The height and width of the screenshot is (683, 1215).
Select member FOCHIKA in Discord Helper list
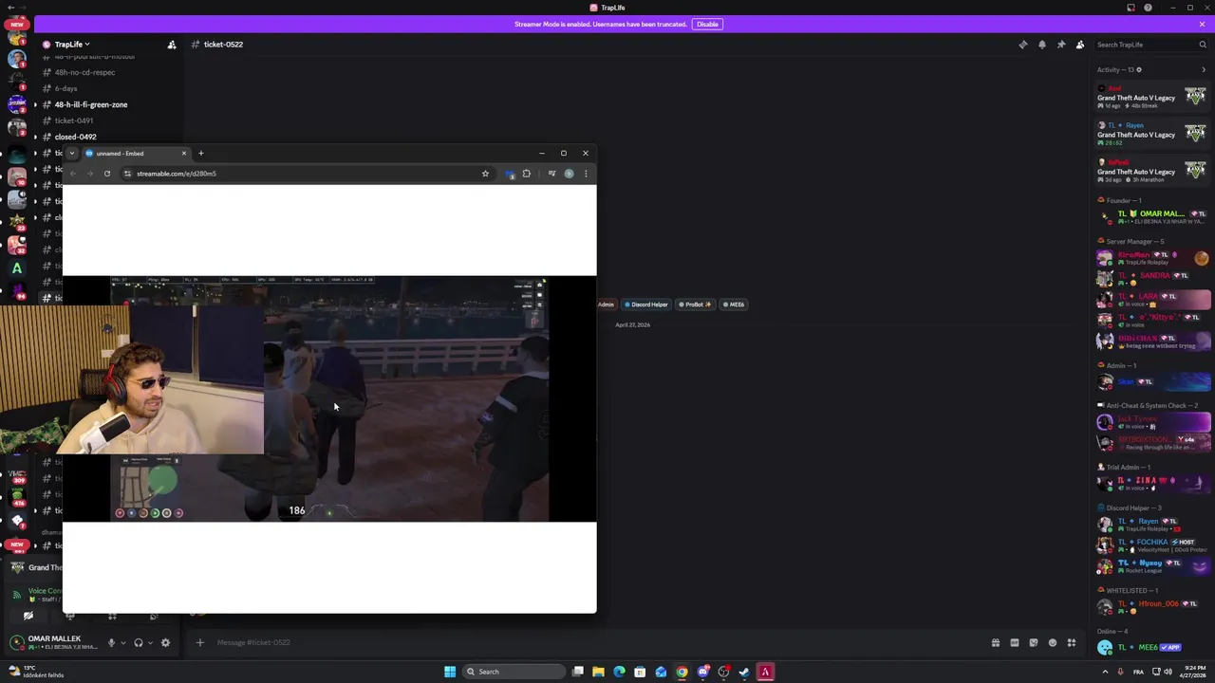(x=1151, y=545)
